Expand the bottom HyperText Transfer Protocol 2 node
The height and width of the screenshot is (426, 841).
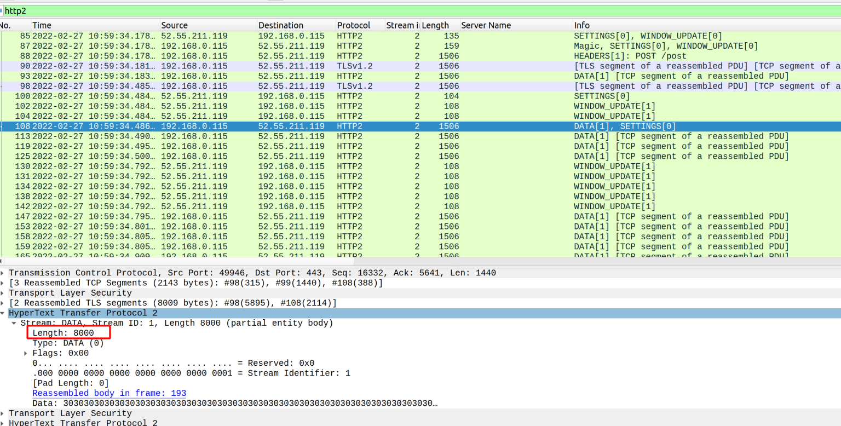click(4, 423)
